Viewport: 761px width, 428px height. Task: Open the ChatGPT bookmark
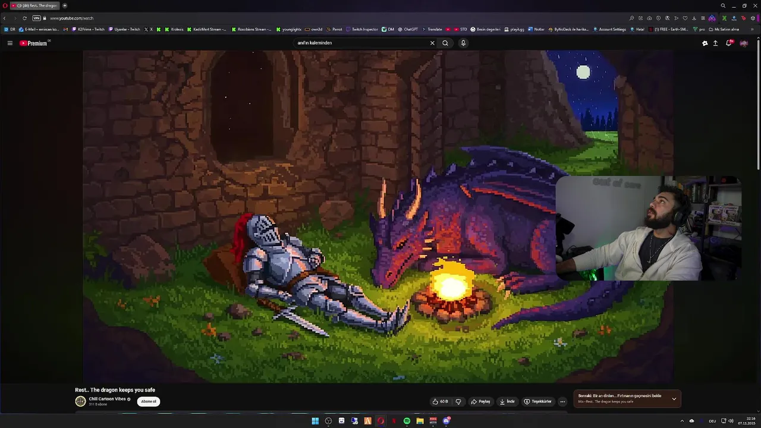[408, 29]
